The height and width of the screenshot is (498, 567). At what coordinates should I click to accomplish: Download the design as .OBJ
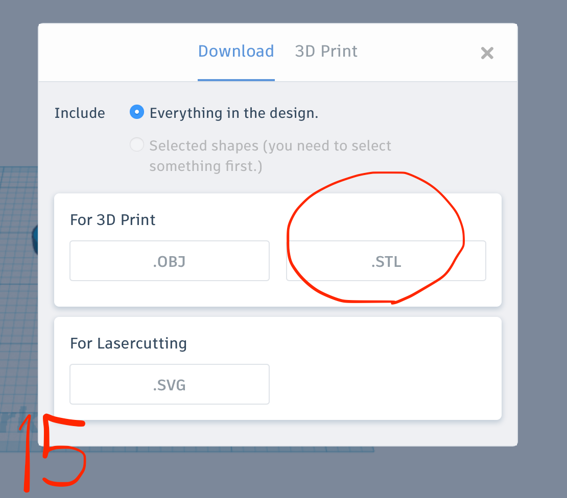170,261
